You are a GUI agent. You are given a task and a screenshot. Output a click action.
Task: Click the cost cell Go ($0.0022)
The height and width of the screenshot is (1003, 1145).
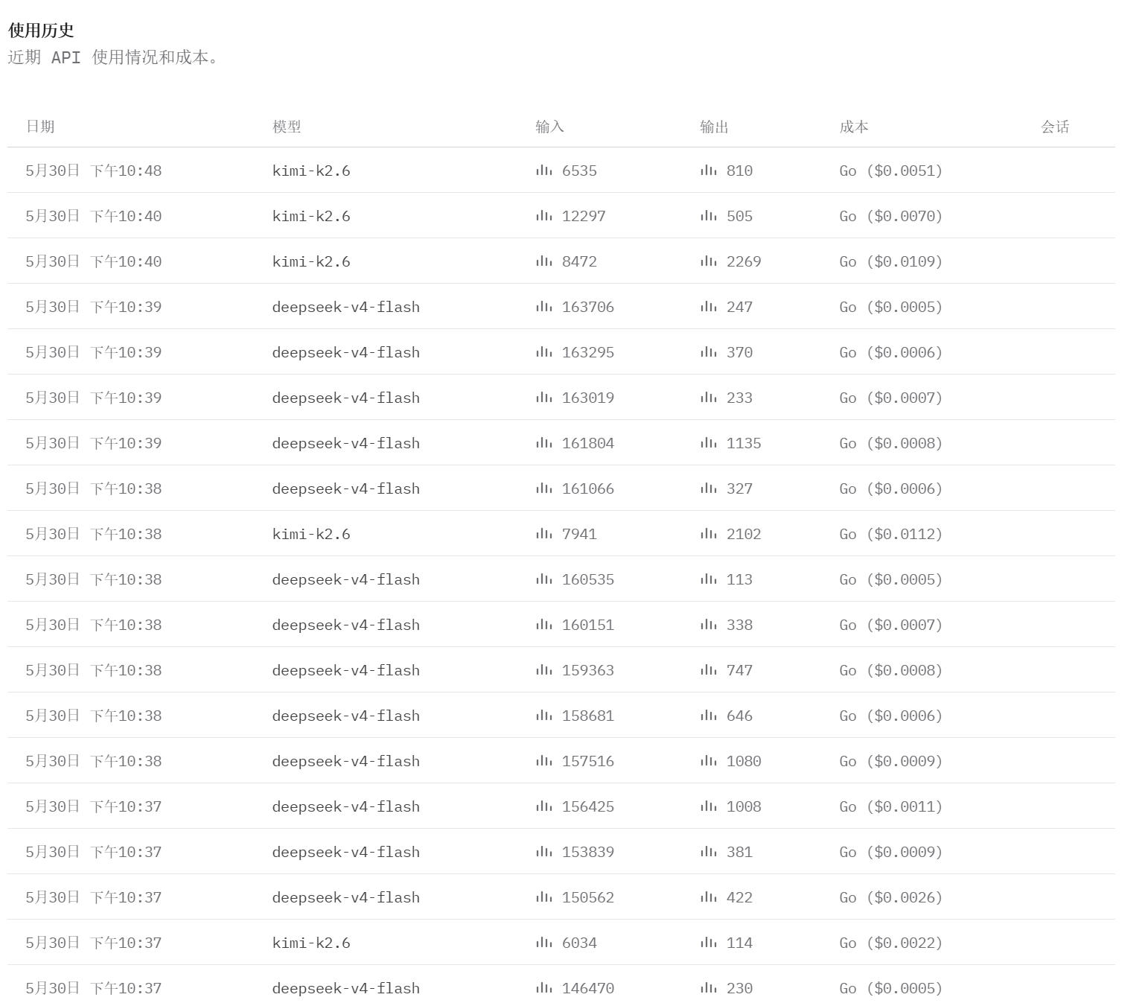[891, 943]
